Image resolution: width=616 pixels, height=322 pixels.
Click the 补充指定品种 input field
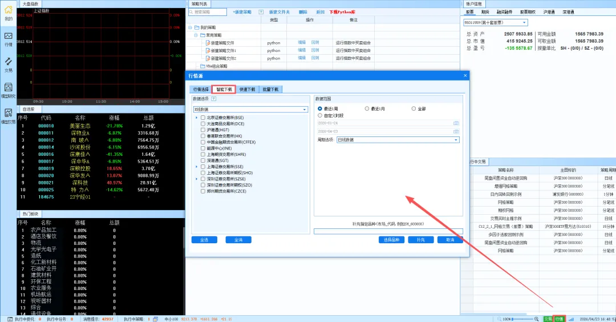(x=388, y=232)
